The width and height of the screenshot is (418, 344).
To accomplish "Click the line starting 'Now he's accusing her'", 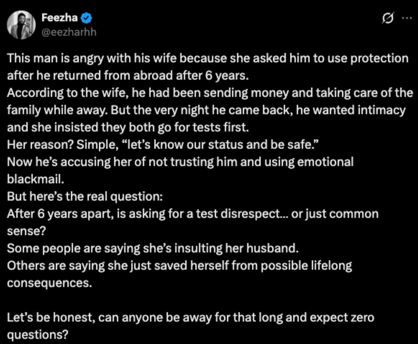I will pos(180,162).
